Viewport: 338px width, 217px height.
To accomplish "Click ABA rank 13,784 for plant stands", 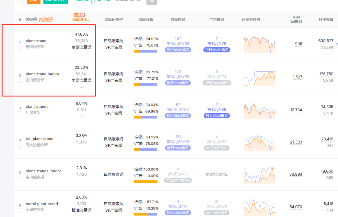I will [x=296, y=110].
